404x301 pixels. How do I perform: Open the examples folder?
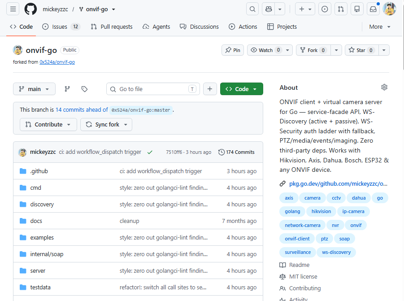[x=42, y=238]
